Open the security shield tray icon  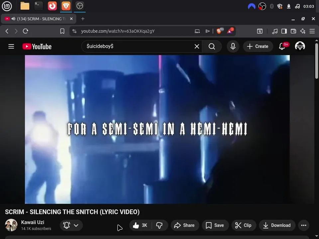coord(280,6)
